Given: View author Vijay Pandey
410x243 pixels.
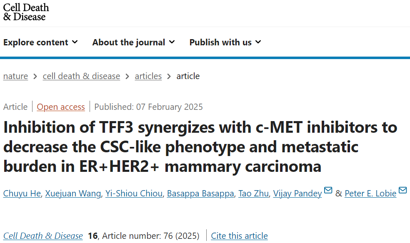Looking at the screenshot, I should 297,193.
